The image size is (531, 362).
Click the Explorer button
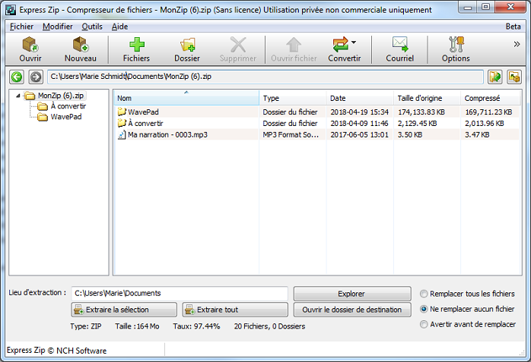coord(352,294)
